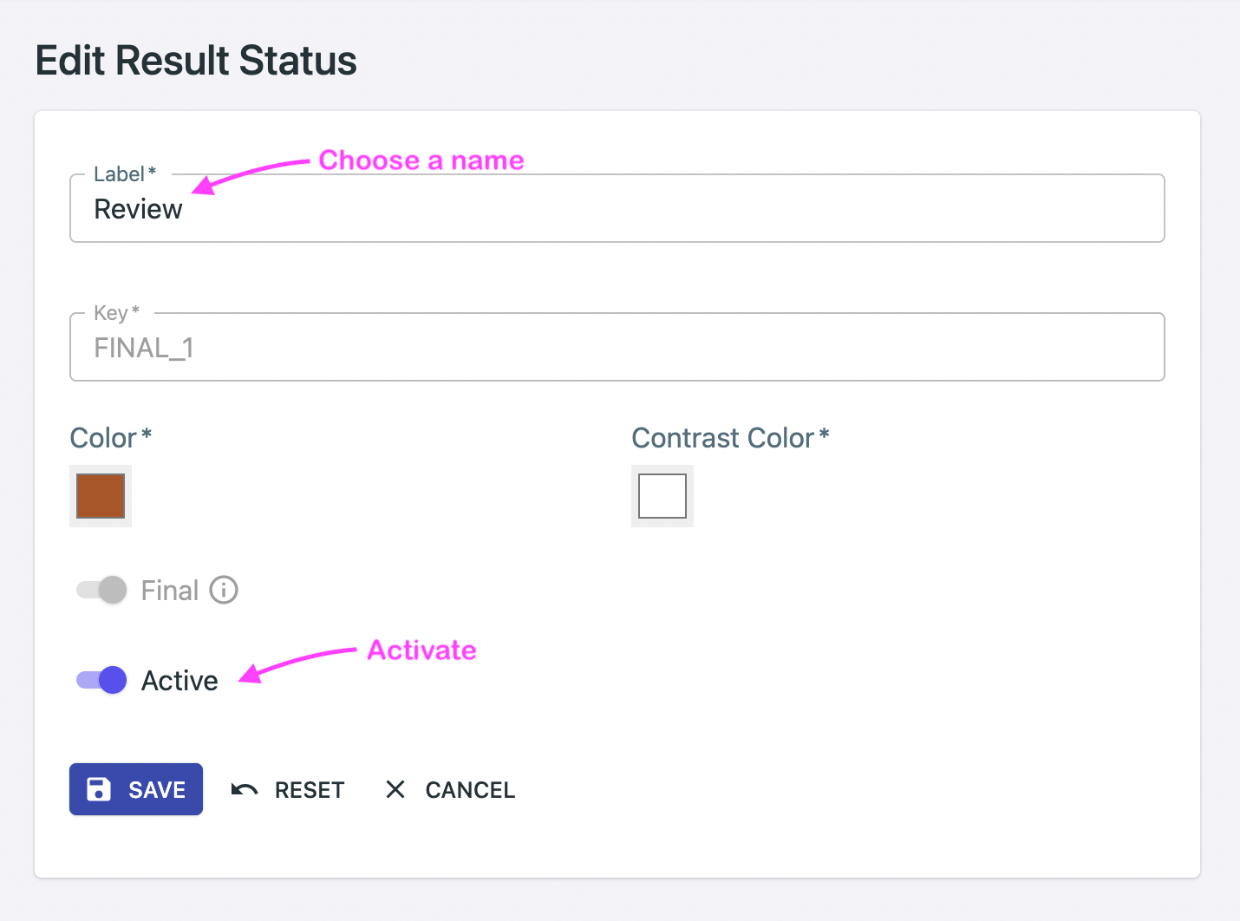Click the info icon next to Final

point(224,591)
